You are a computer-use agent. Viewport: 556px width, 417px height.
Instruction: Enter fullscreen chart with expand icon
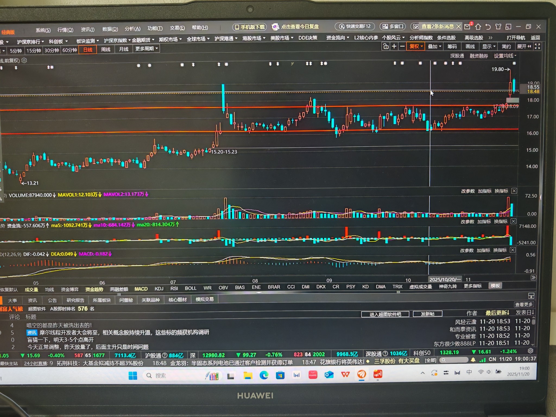coord(538,46)
